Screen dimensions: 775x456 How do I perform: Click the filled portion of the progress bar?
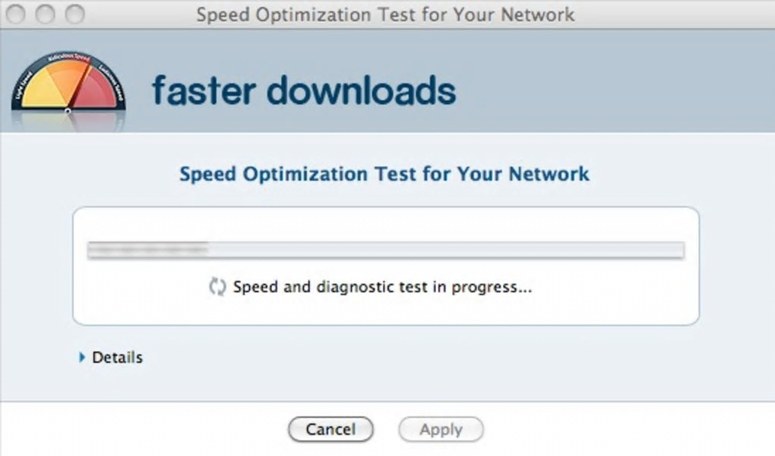pos(147,250)
